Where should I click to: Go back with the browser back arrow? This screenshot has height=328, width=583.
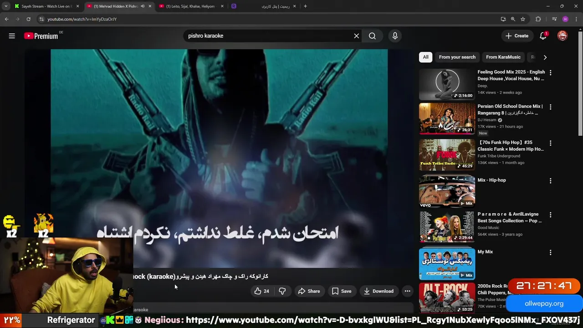(x=6, y=19)
